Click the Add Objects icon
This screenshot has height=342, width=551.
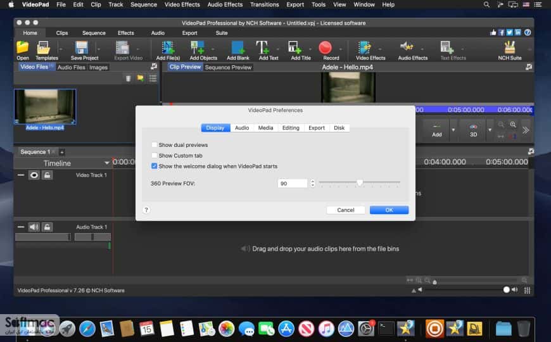(x=203, y=51)
